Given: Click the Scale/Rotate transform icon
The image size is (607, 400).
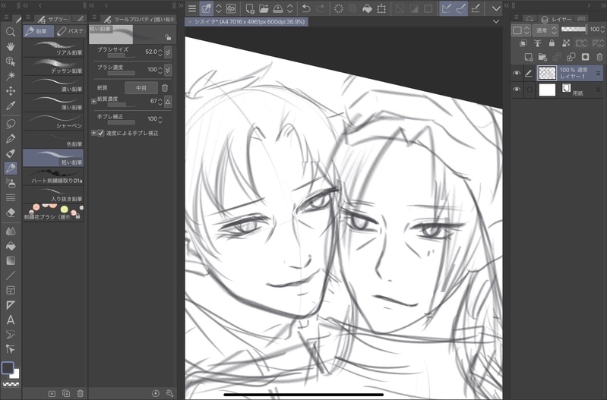Looking at the screenshot, I should (381, 8).
